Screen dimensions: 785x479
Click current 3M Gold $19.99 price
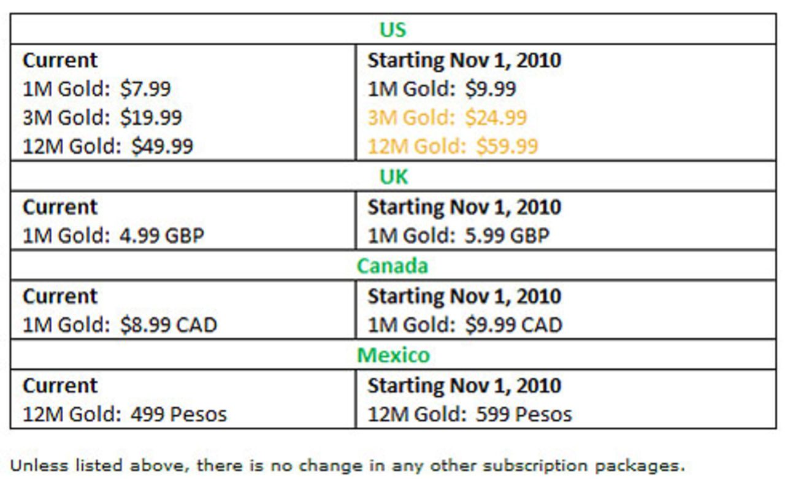click(x=102, y=117)
